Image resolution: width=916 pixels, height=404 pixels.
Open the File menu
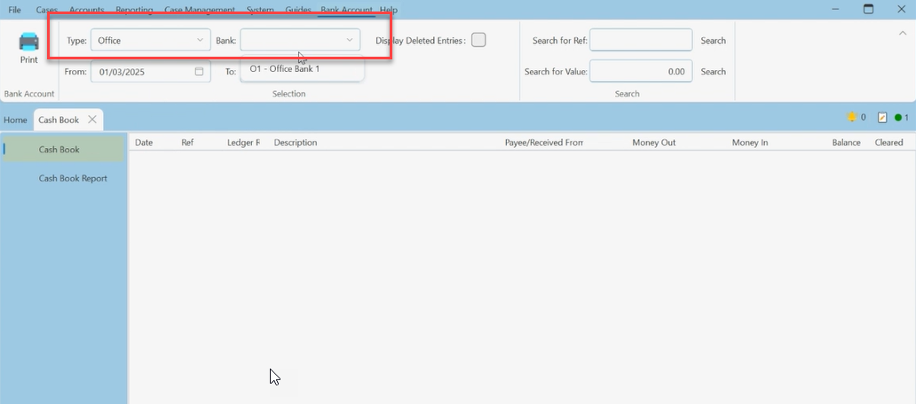click(x=14, y=10)
